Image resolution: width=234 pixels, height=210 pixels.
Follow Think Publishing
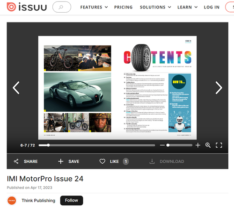[72, 201]
